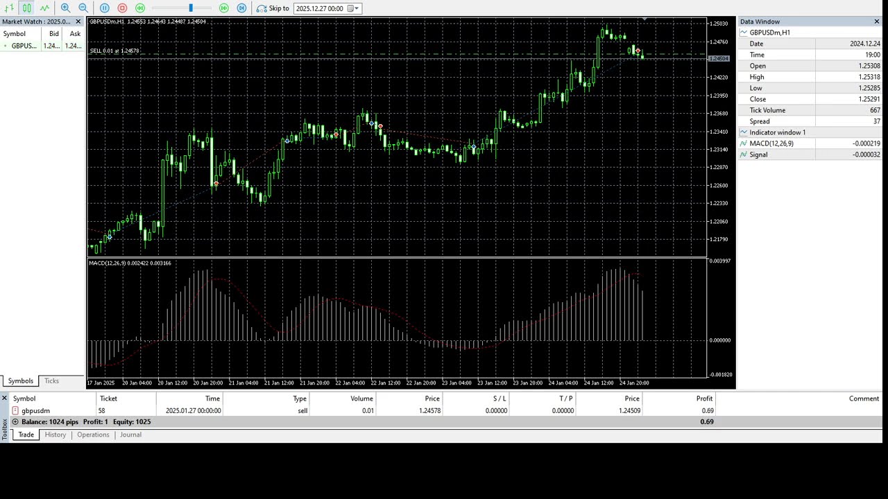Close the Data Window panel

point(877,21)
